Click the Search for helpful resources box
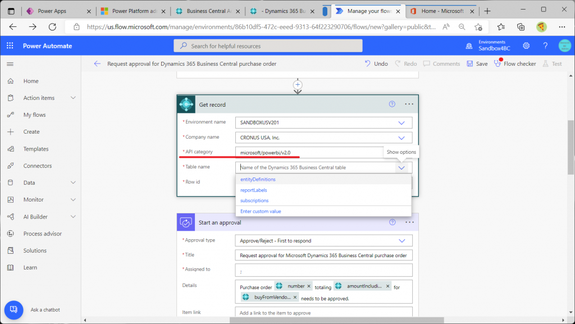Screen dimensions: 575x324 (268, 46)
